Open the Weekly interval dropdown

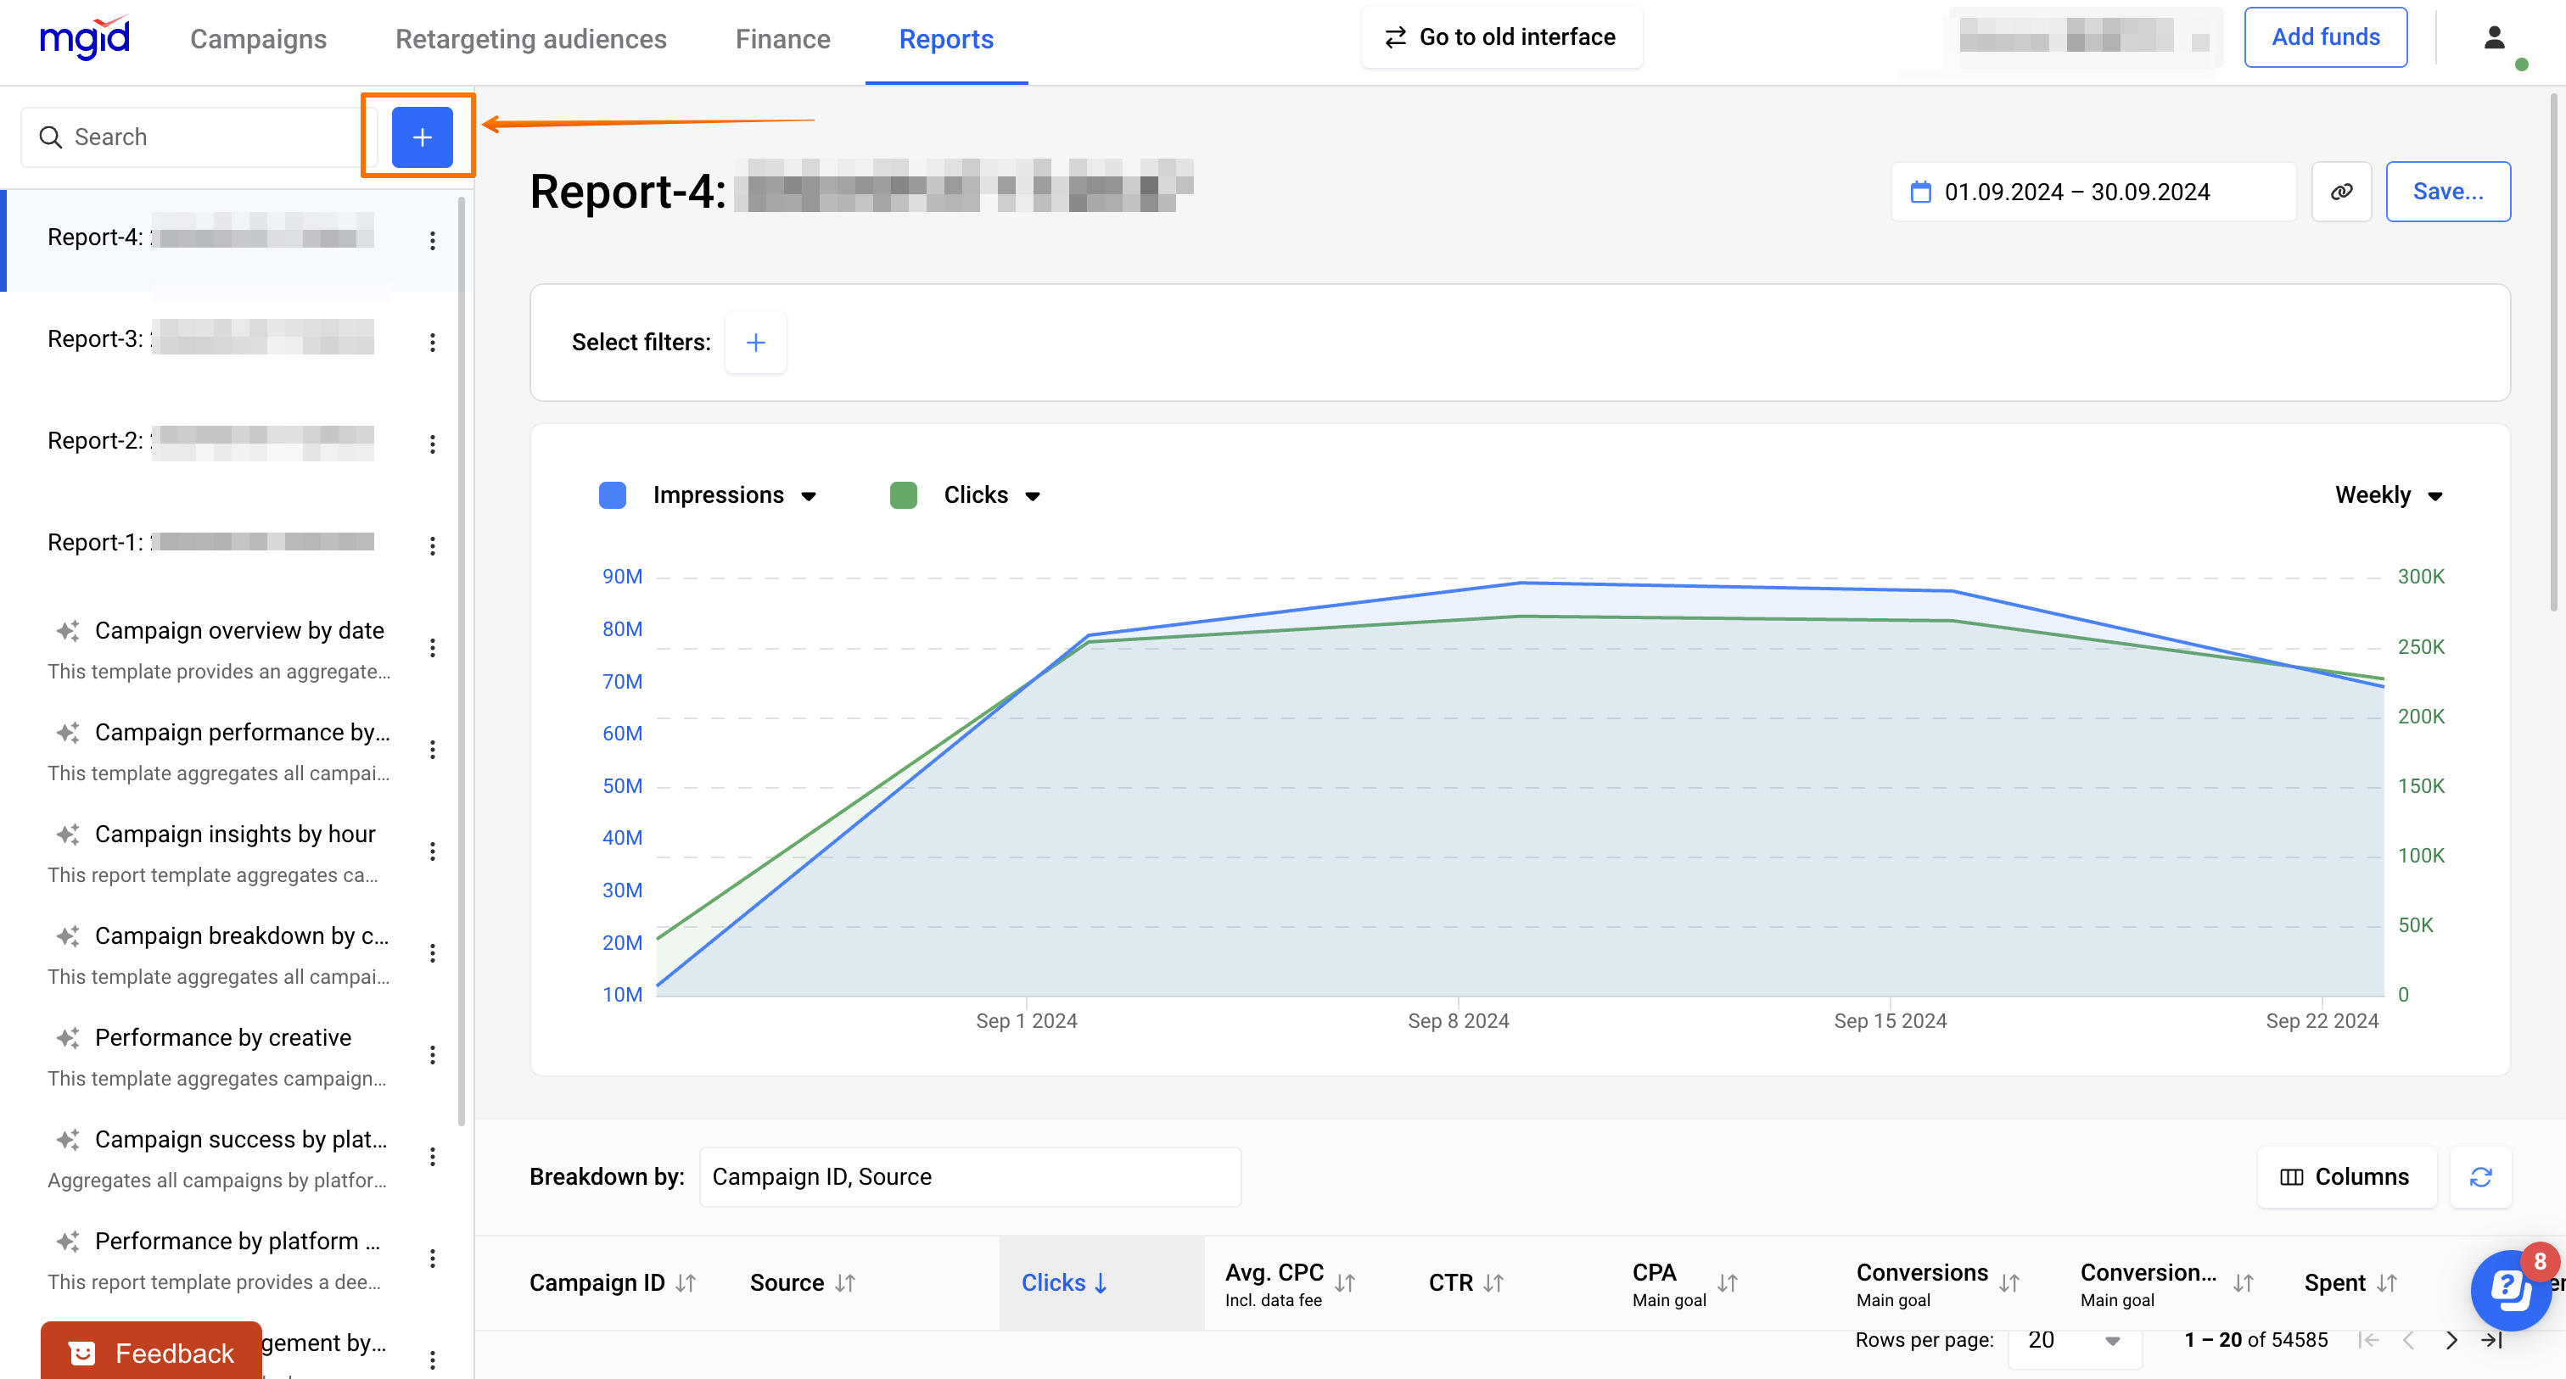click(2388, 494)
